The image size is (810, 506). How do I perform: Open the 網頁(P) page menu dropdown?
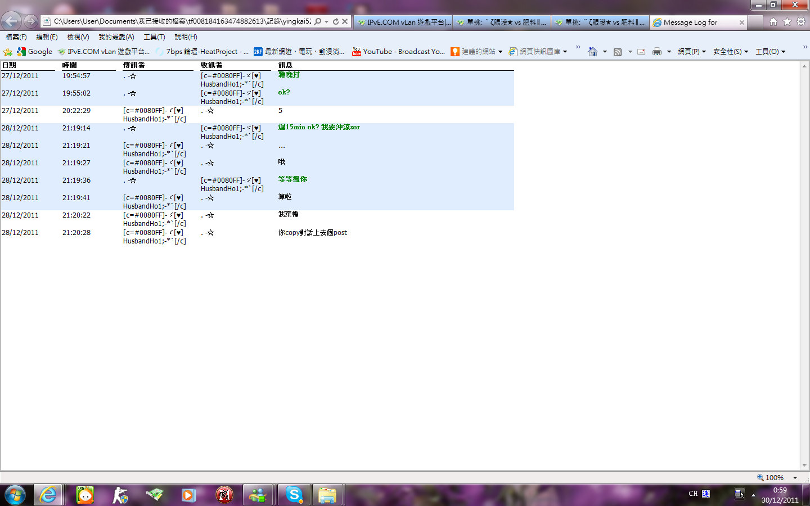point(692,52)
